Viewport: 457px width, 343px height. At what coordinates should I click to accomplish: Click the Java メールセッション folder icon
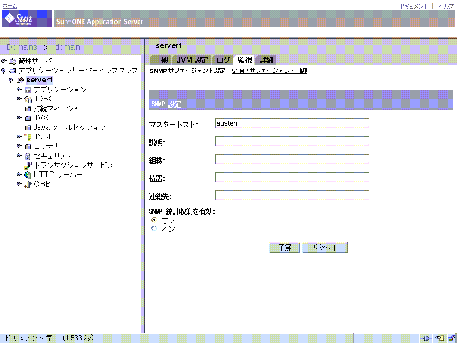tap(28, 128)
